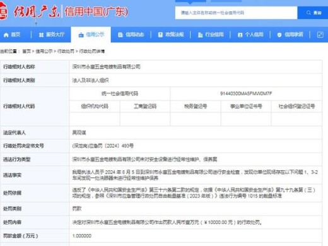Click the 行政处罚决定书文号 row label
Screen dimensions: 328x246
tap(23, 146)
